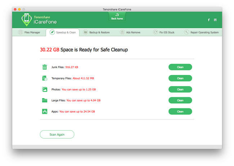This screenshot has width=234, height=166.
Task: Open the Backup & Restore tab
Action: click(x=96, y=32)
